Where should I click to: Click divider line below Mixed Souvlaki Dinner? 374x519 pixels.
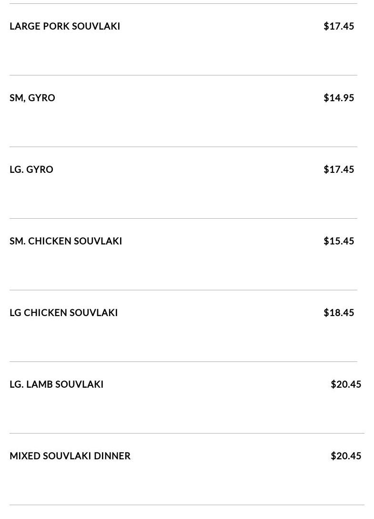[x=187, y=505]
